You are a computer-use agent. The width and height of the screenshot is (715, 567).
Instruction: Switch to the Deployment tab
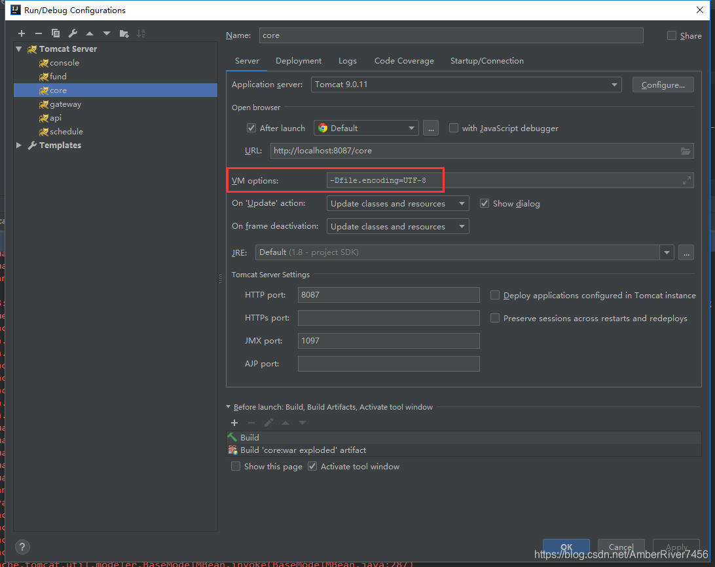[298, 61]
